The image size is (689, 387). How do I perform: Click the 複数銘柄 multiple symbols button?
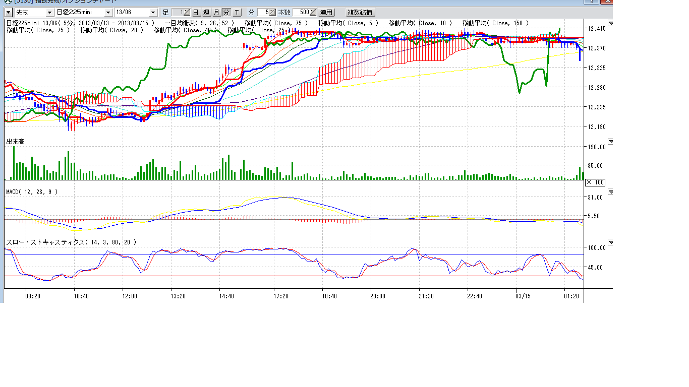pyautogui.click(x=361, y=12)
